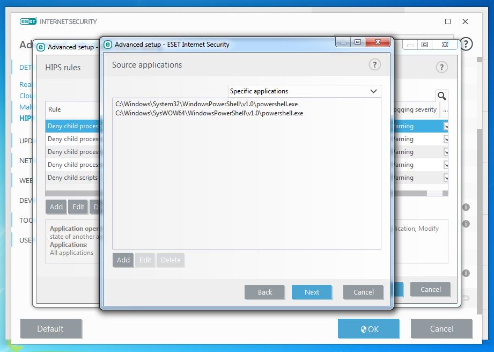494x352 pixels.
Task: Click the greyed-out Delete button in Source applications
Action: [171, 260]
